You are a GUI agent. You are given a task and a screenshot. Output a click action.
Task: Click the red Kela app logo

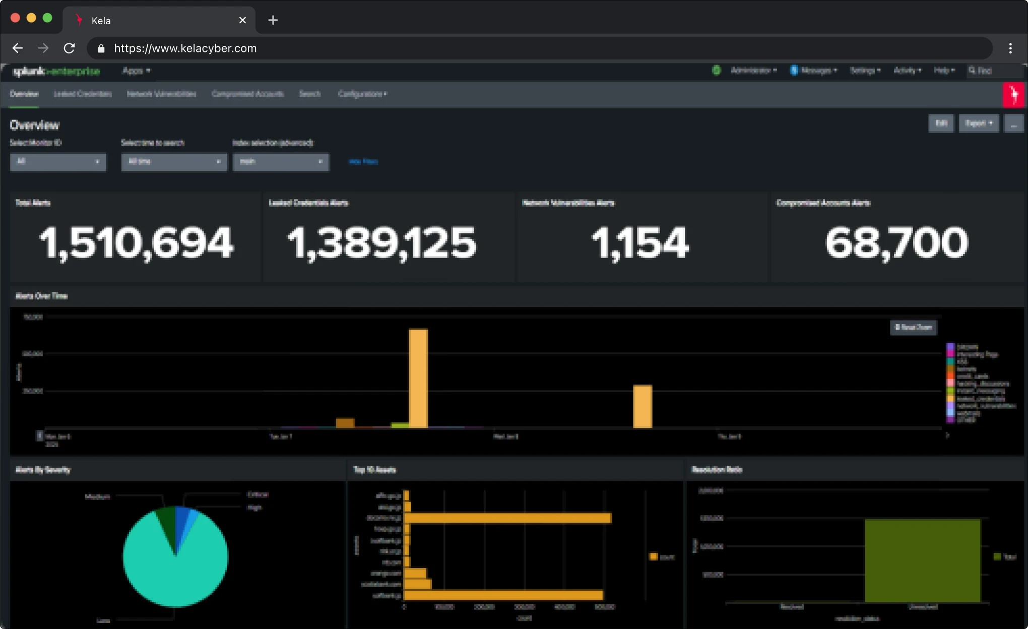[x=1013, y=94]
